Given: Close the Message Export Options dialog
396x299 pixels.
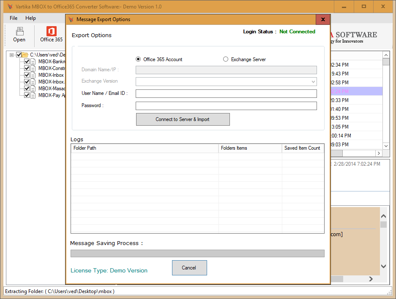Looking at the screenshot, I should coord(323,19).
